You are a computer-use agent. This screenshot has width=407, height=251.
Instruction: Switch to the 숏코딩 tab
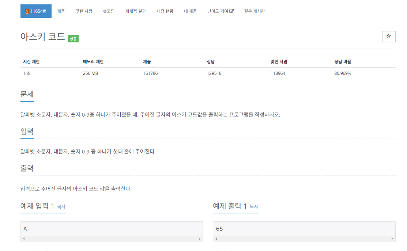(x=109, y=11)
